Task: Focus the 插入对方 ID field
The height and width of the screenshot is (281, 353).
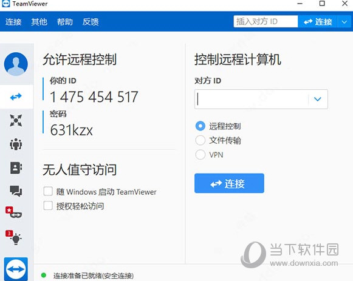Action: click(x=266, y=22)
